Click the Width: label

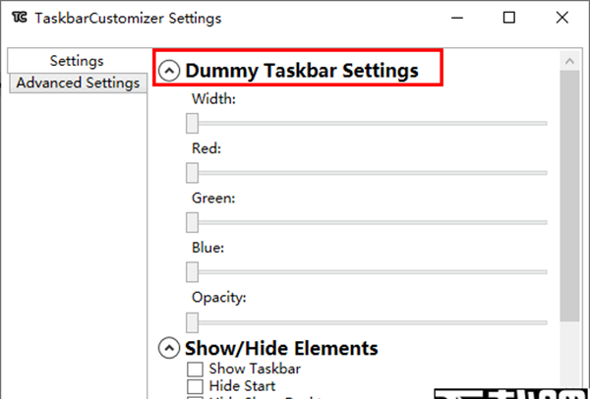[213, 99]
